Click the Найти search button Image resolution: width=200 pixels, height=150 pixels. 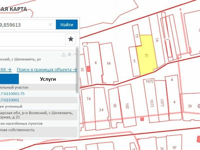(x=67, y=24)
